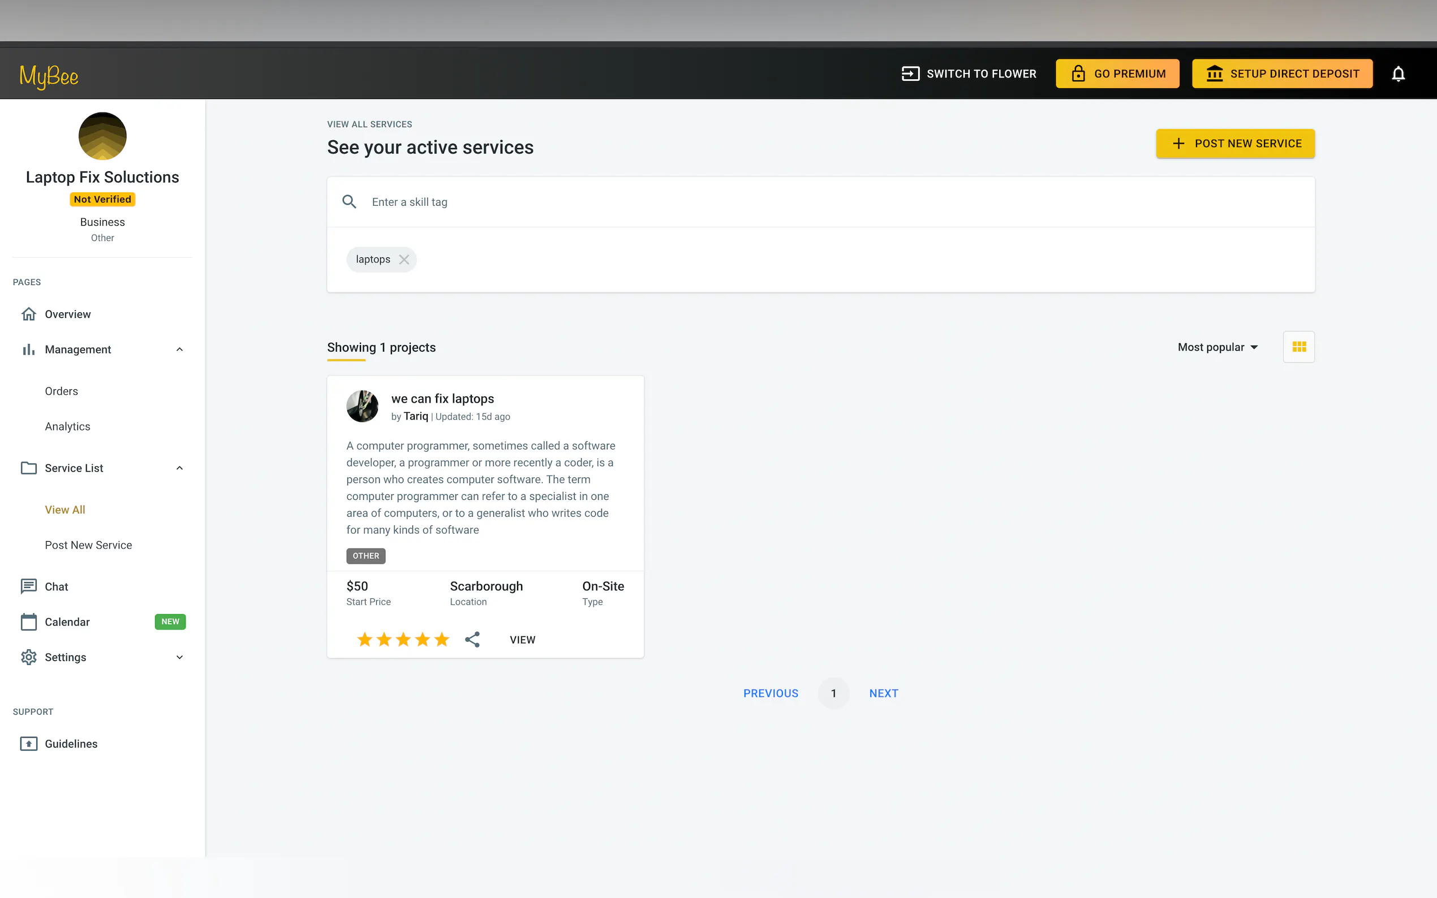The height and width of the screenshot is (898, 1437).
Task: Click Switch to Flower toggle
Action: coord(969,74)
